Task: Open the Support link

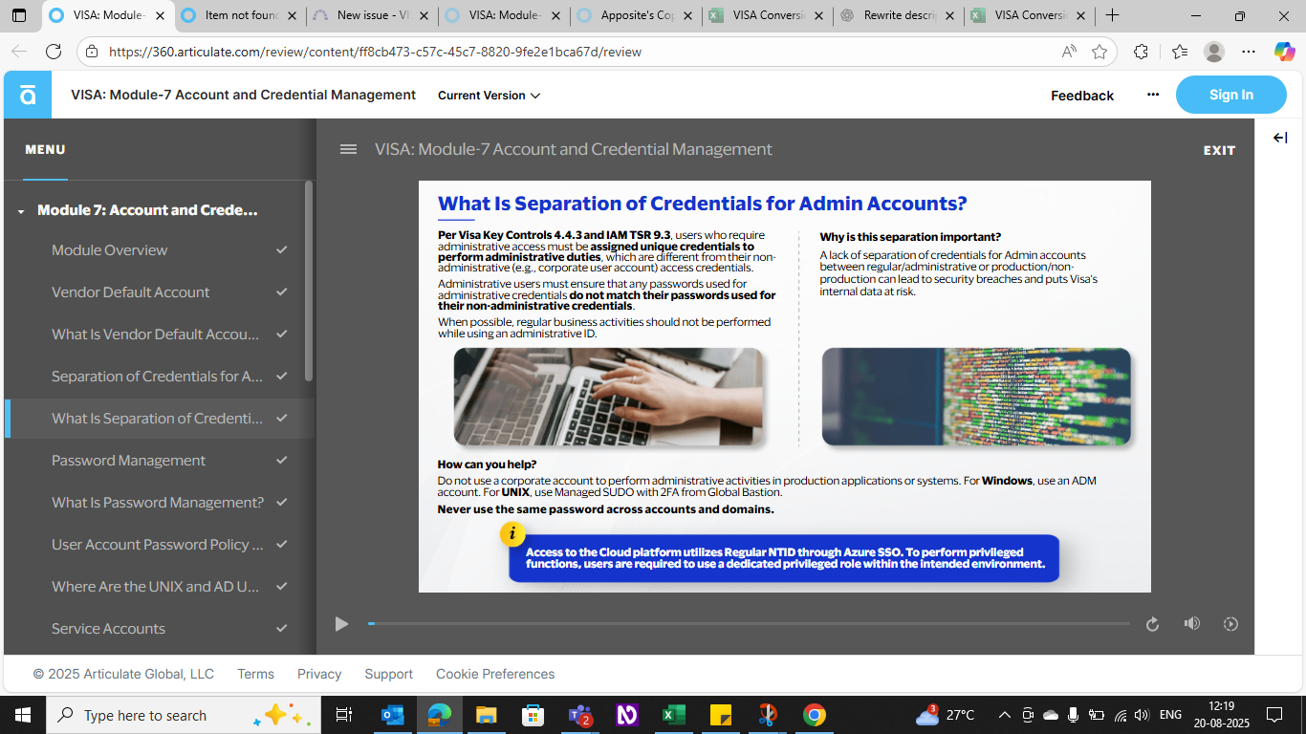Action: tap(388, 674)
